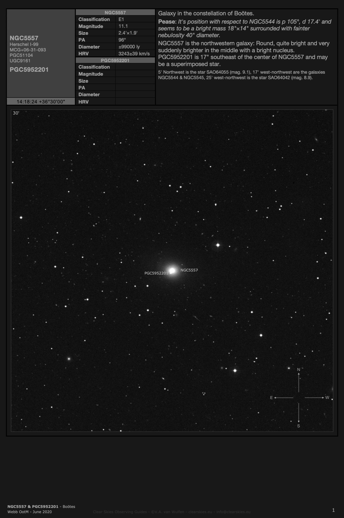
Task: Select the coordinates 14:18:24 +36°30'00"
Action: 41,102
